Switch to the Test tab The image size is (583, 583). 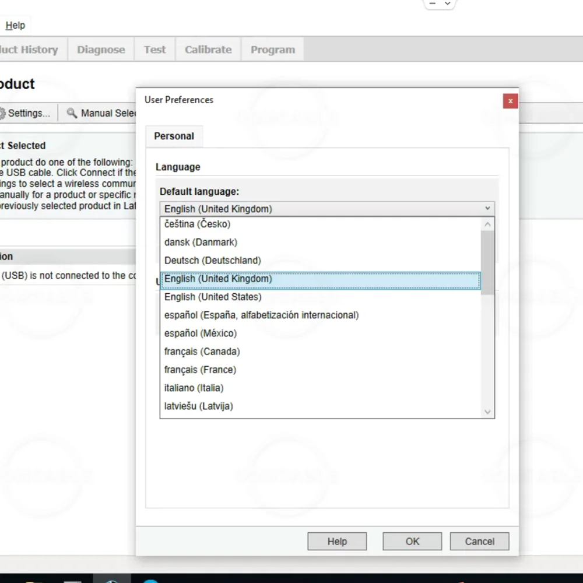click(154, 50)
